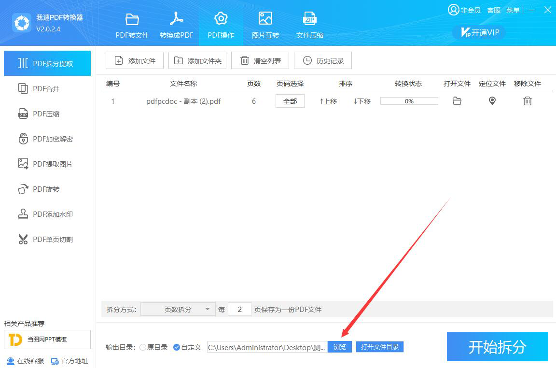
Task: Switch to PDF转文件 tab
Action: (x=132, y=25)
